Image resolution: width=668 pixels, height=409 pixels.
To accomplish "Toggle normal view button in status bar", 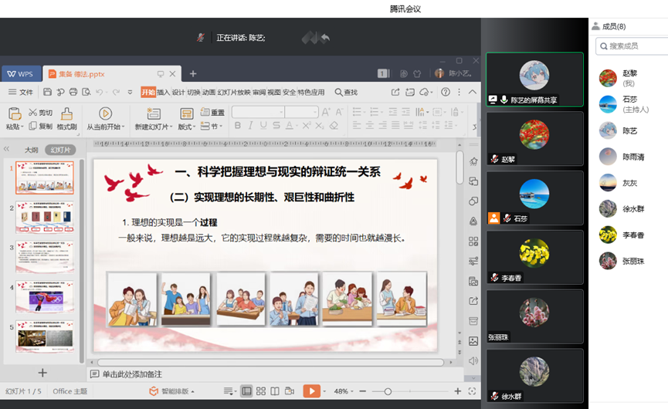I will [x=247, y=391].
